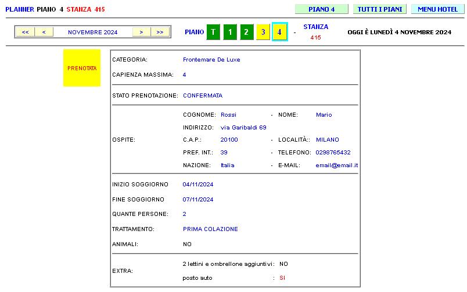Click the postal code 20100
The image size is (467, 292).
(x=229, y=139)
